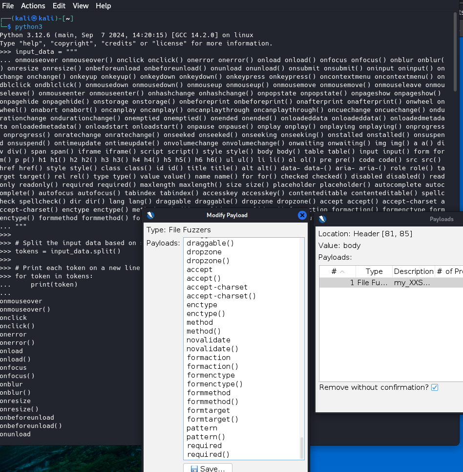Select 'pattern()' in payload list
This screenshot has width=463, height=472.
(x=206, y=437)
